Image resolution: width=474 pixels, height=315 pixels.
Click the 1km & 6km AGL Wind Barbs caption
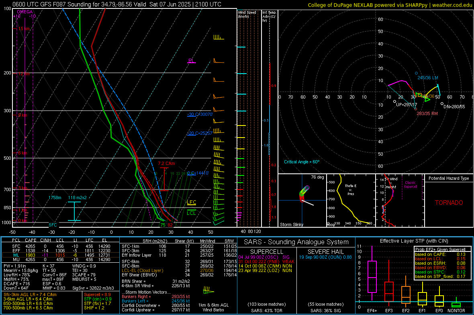(x=213, y=307)
